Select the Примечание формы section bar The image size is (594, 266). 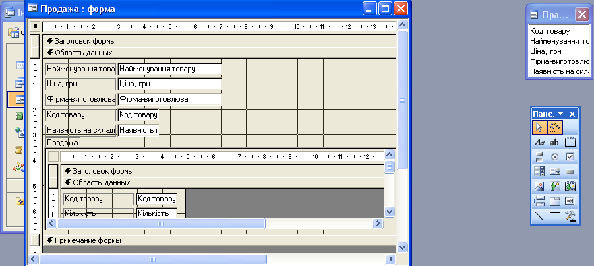coord(220,240)
